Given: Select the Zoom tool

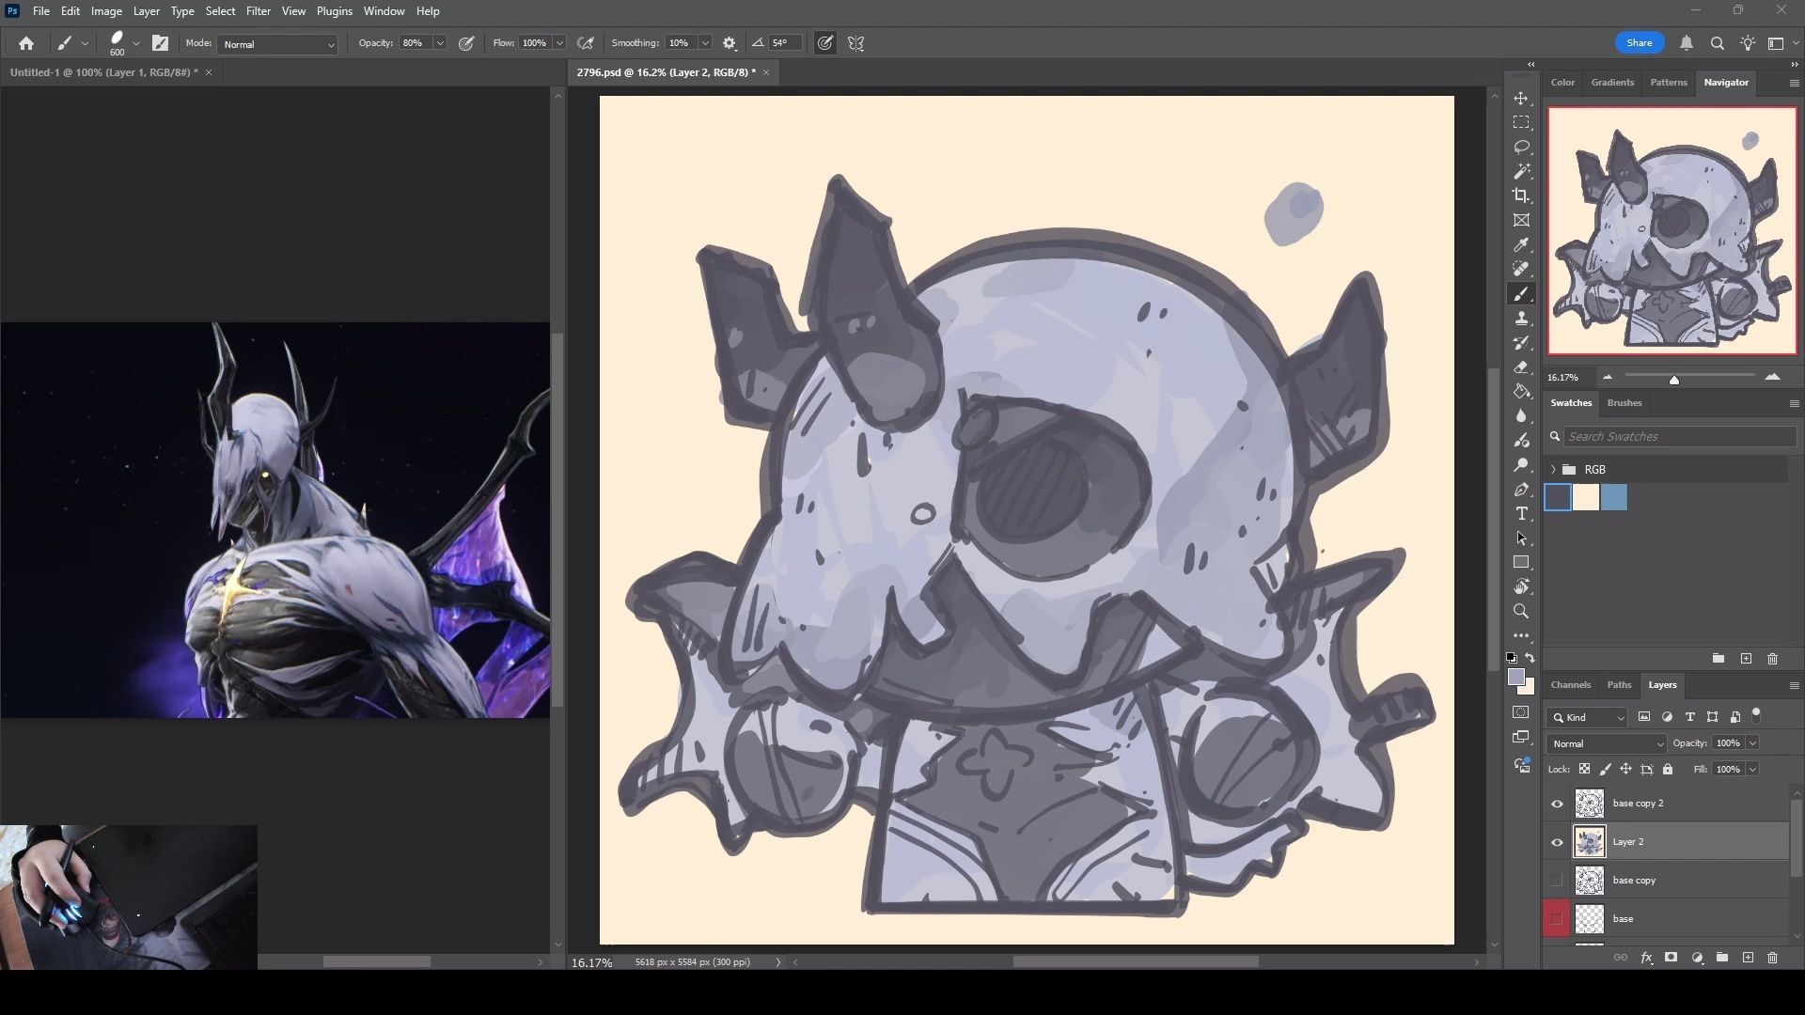Looking at the screenshot, I should pos(1521,612).
